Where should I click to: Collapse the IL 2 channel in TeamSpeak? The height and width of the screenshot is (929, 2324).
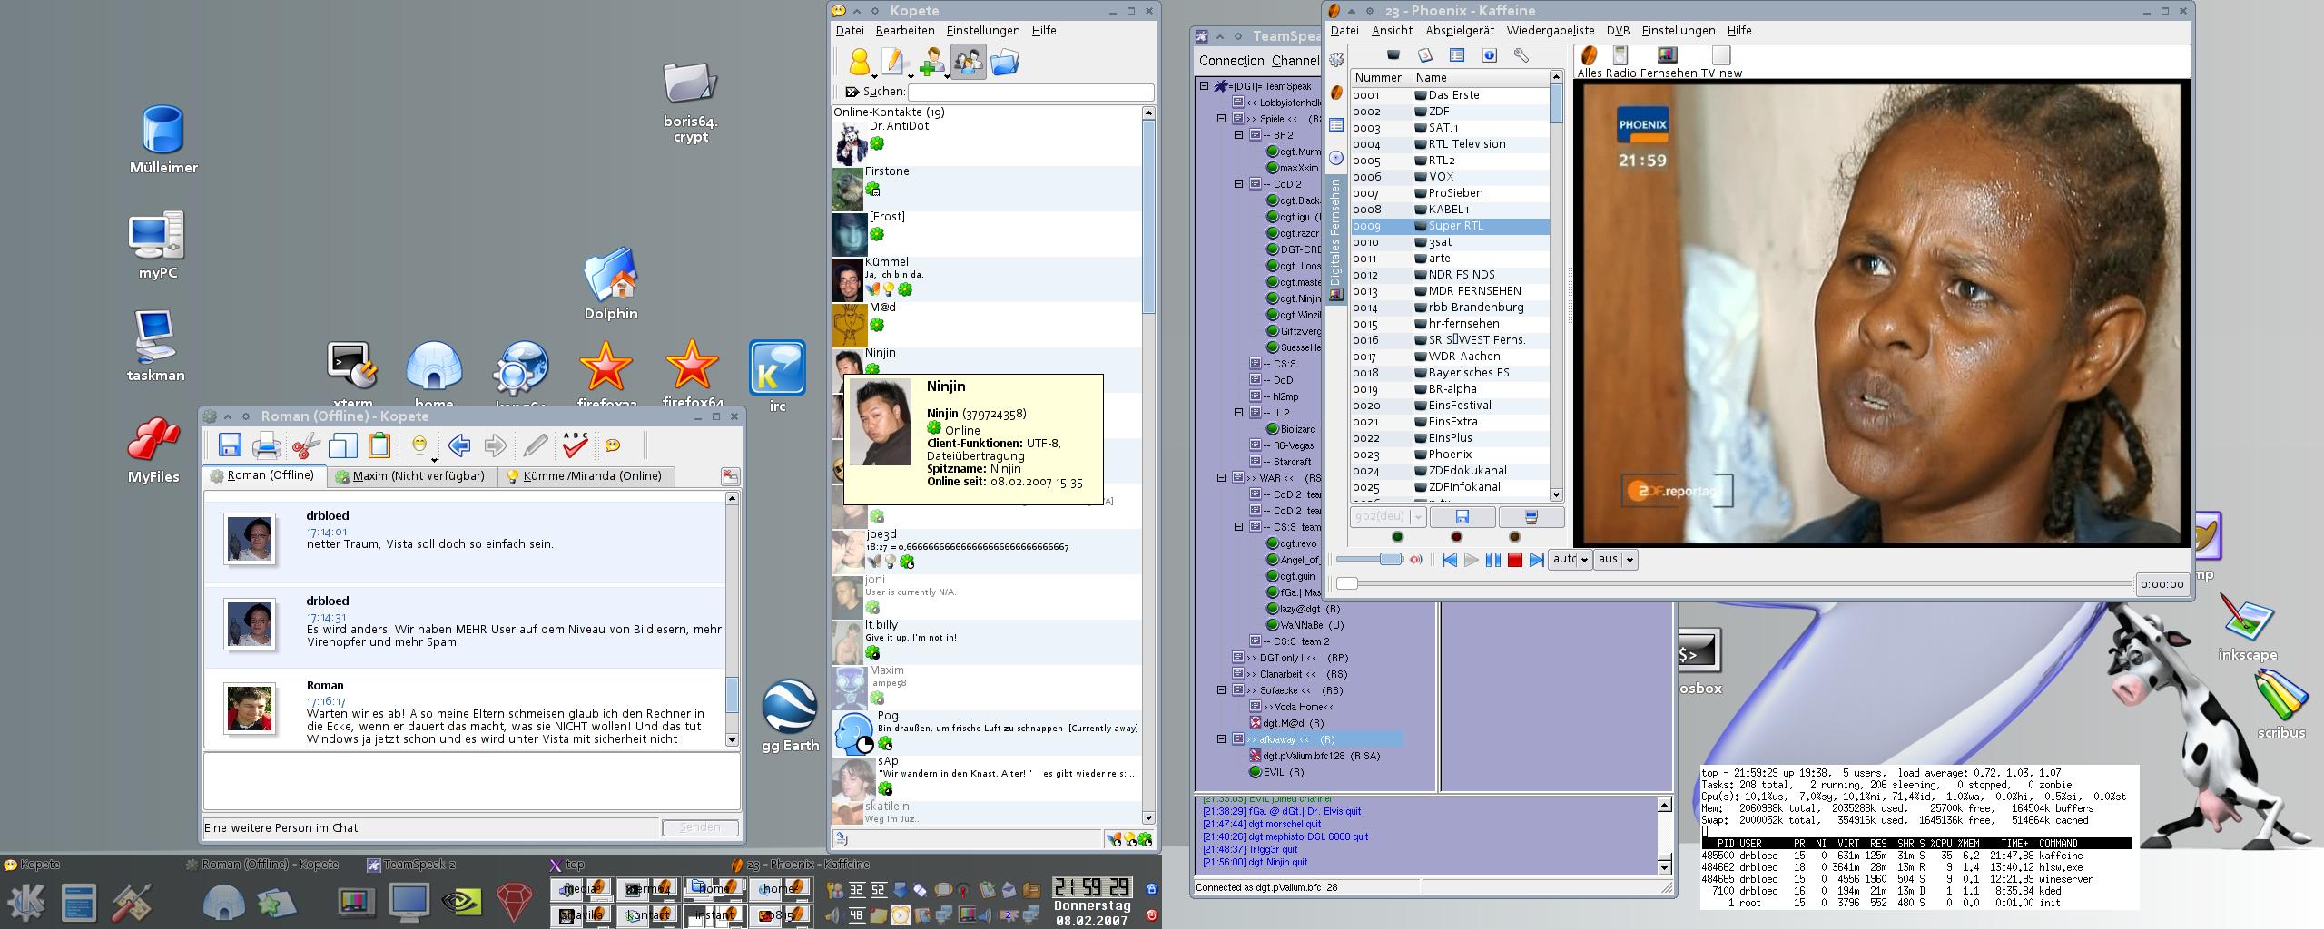pos(1239,413)
